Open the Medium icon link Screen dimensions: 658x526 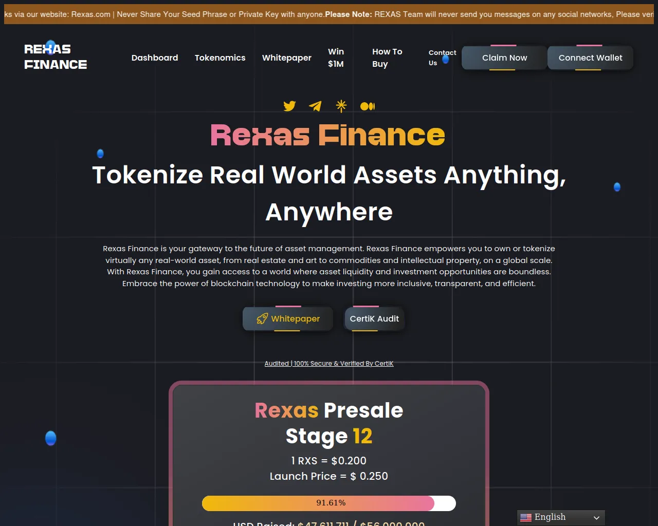coord(368,106)
